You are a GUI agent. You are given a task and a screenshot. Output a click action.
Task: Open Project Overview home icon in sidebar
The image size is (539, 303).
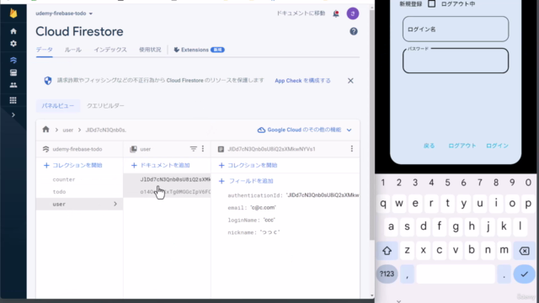point(13,31)
